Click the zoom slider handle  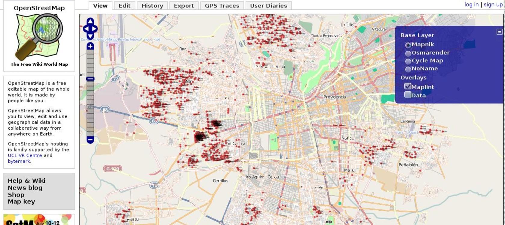coord(90,79)
